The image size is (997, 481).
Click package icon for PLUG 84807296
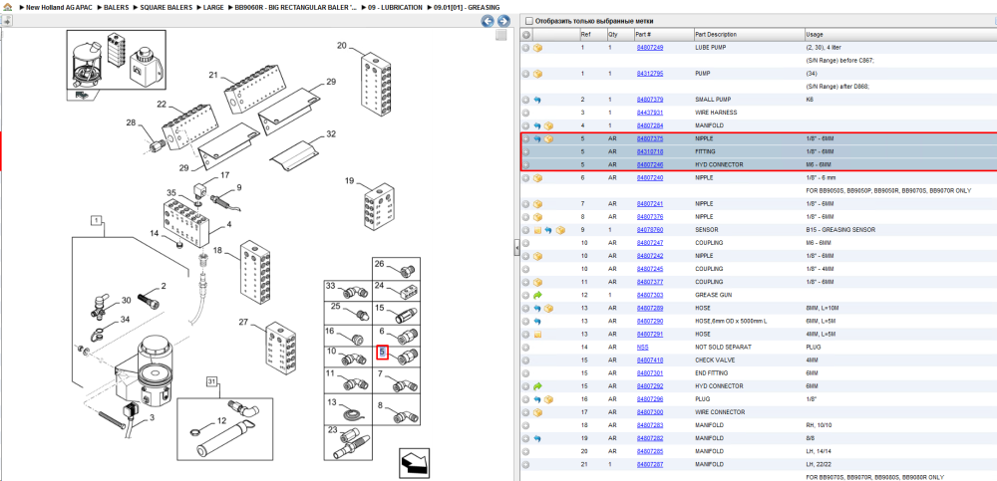click(548, 399)
